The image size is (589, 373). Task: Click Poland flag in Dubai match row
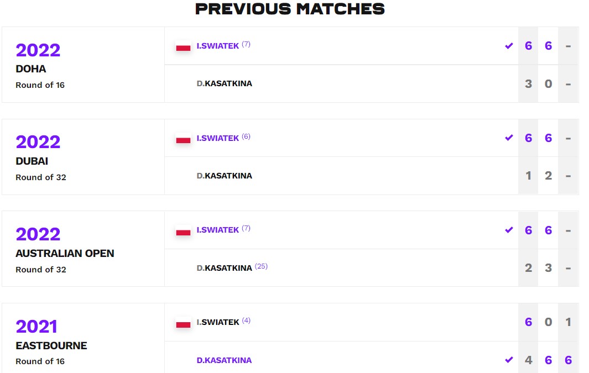coord(183,140)
